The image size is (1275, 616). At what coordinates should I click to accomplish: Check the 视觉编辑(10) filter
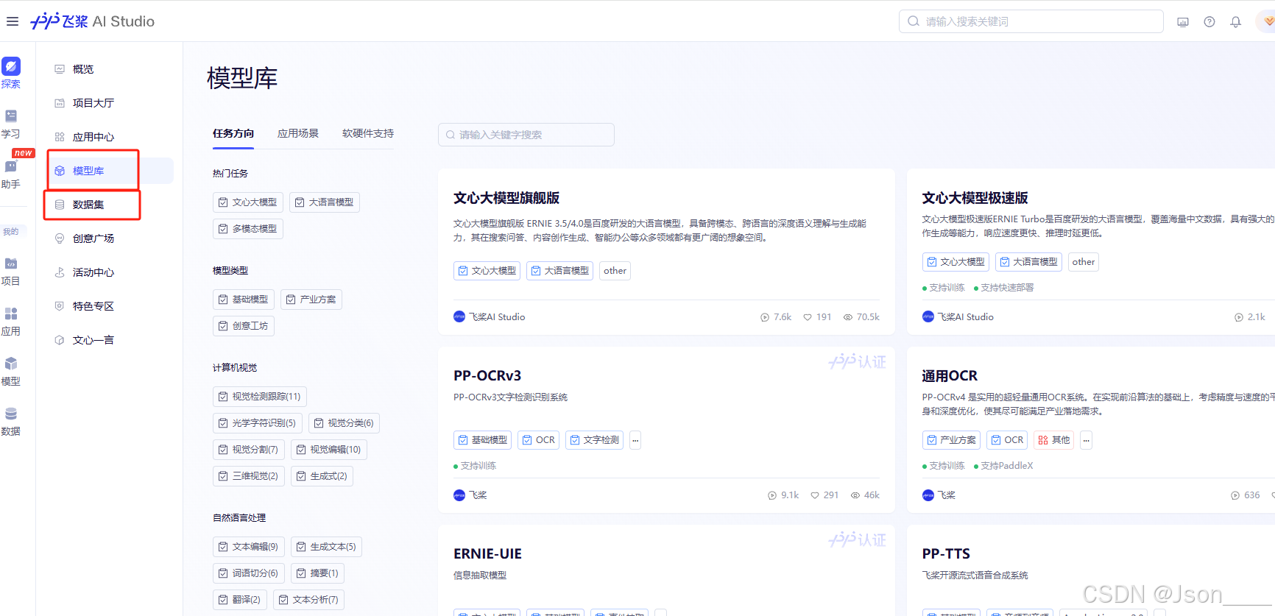click(329, 450)
